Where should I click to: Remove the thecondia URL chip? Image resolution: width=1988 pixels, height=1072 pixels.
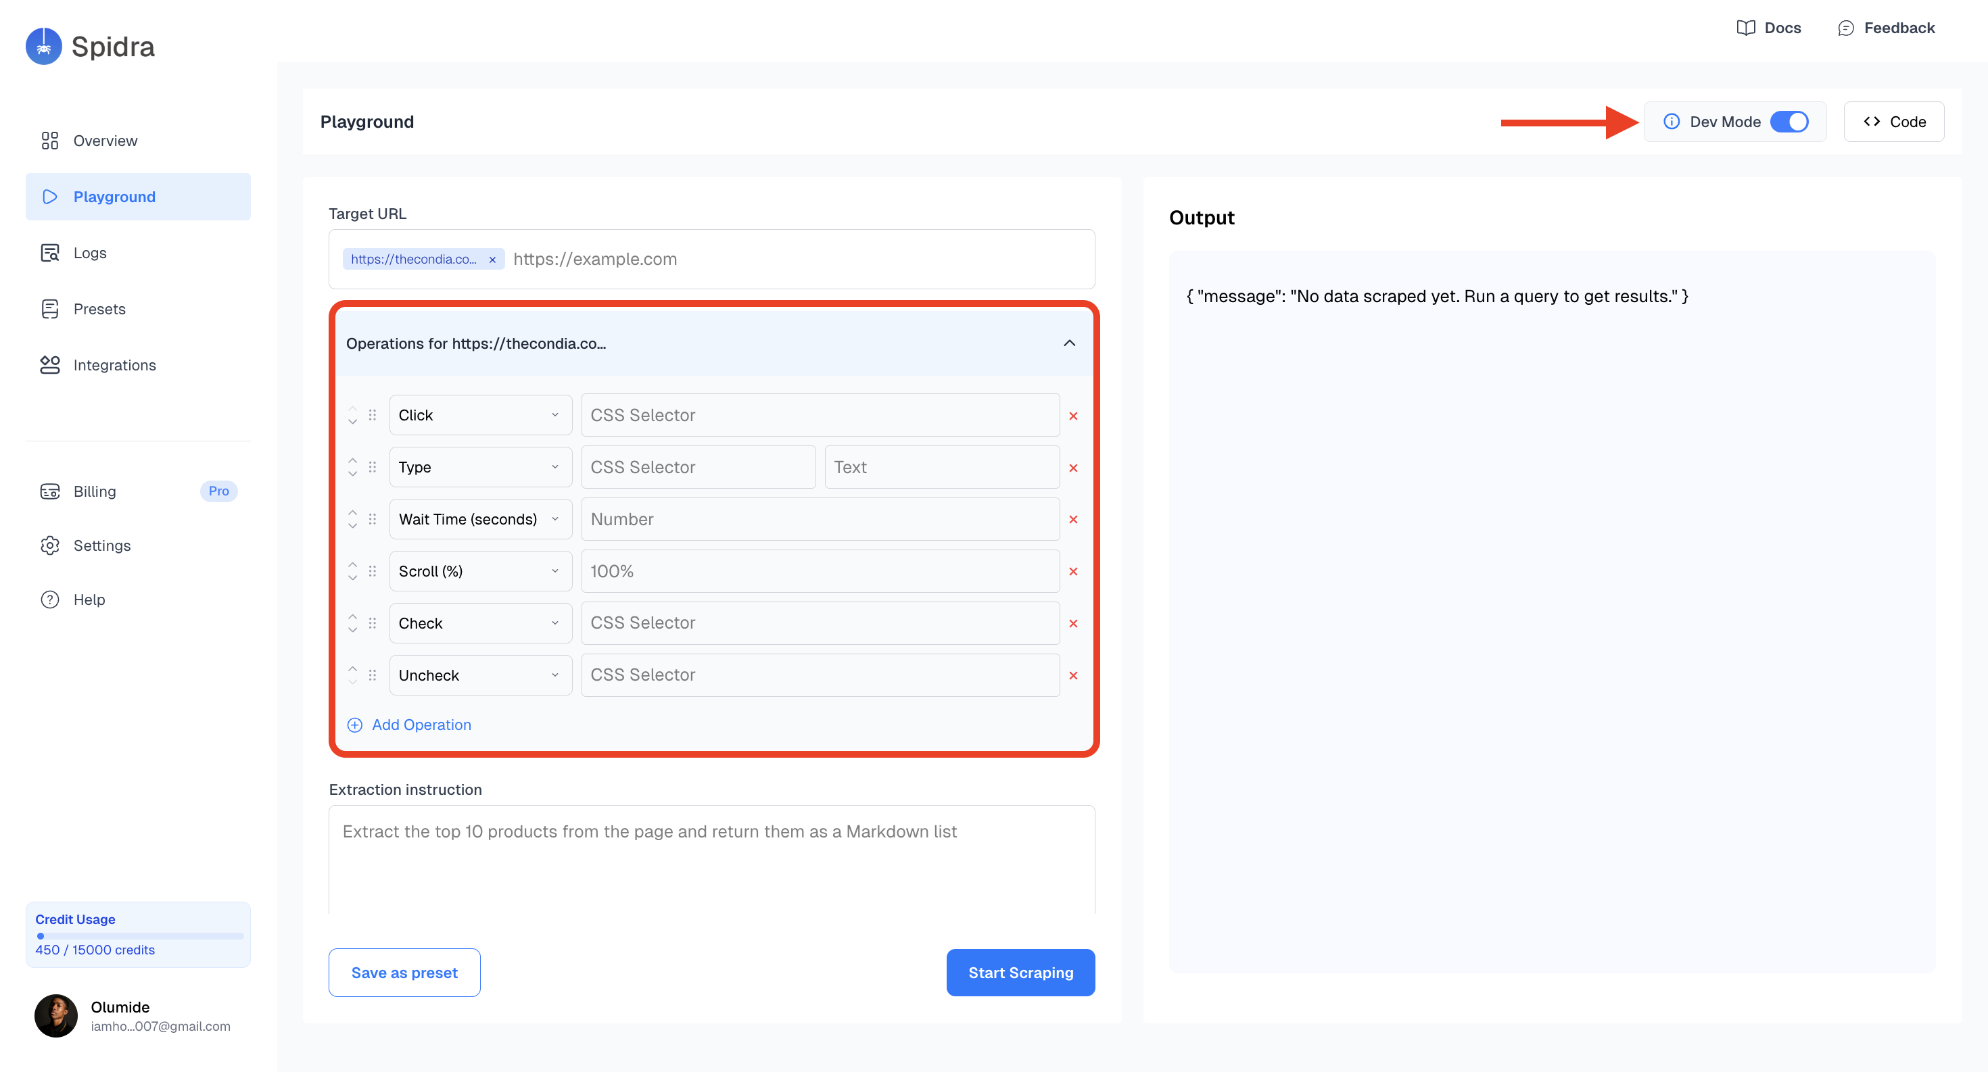[492, 260]
